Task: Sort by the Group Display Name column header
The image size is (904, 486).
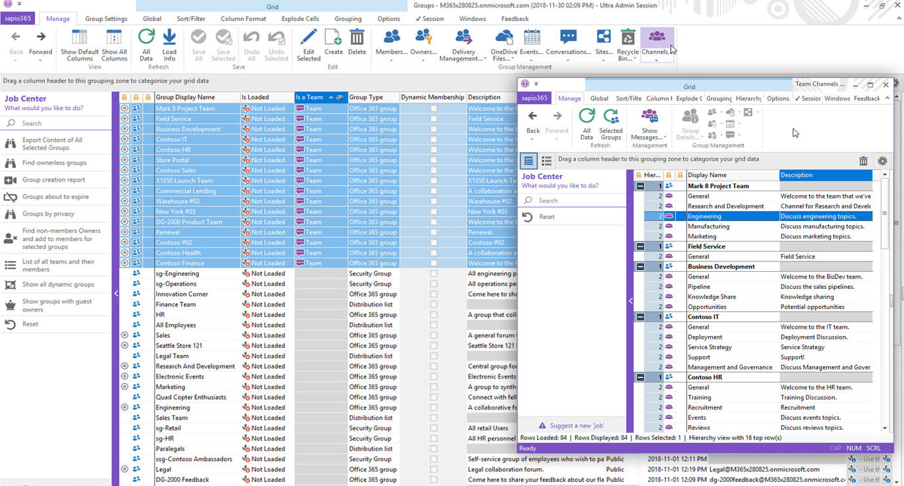Action: [x=197, y=98]
